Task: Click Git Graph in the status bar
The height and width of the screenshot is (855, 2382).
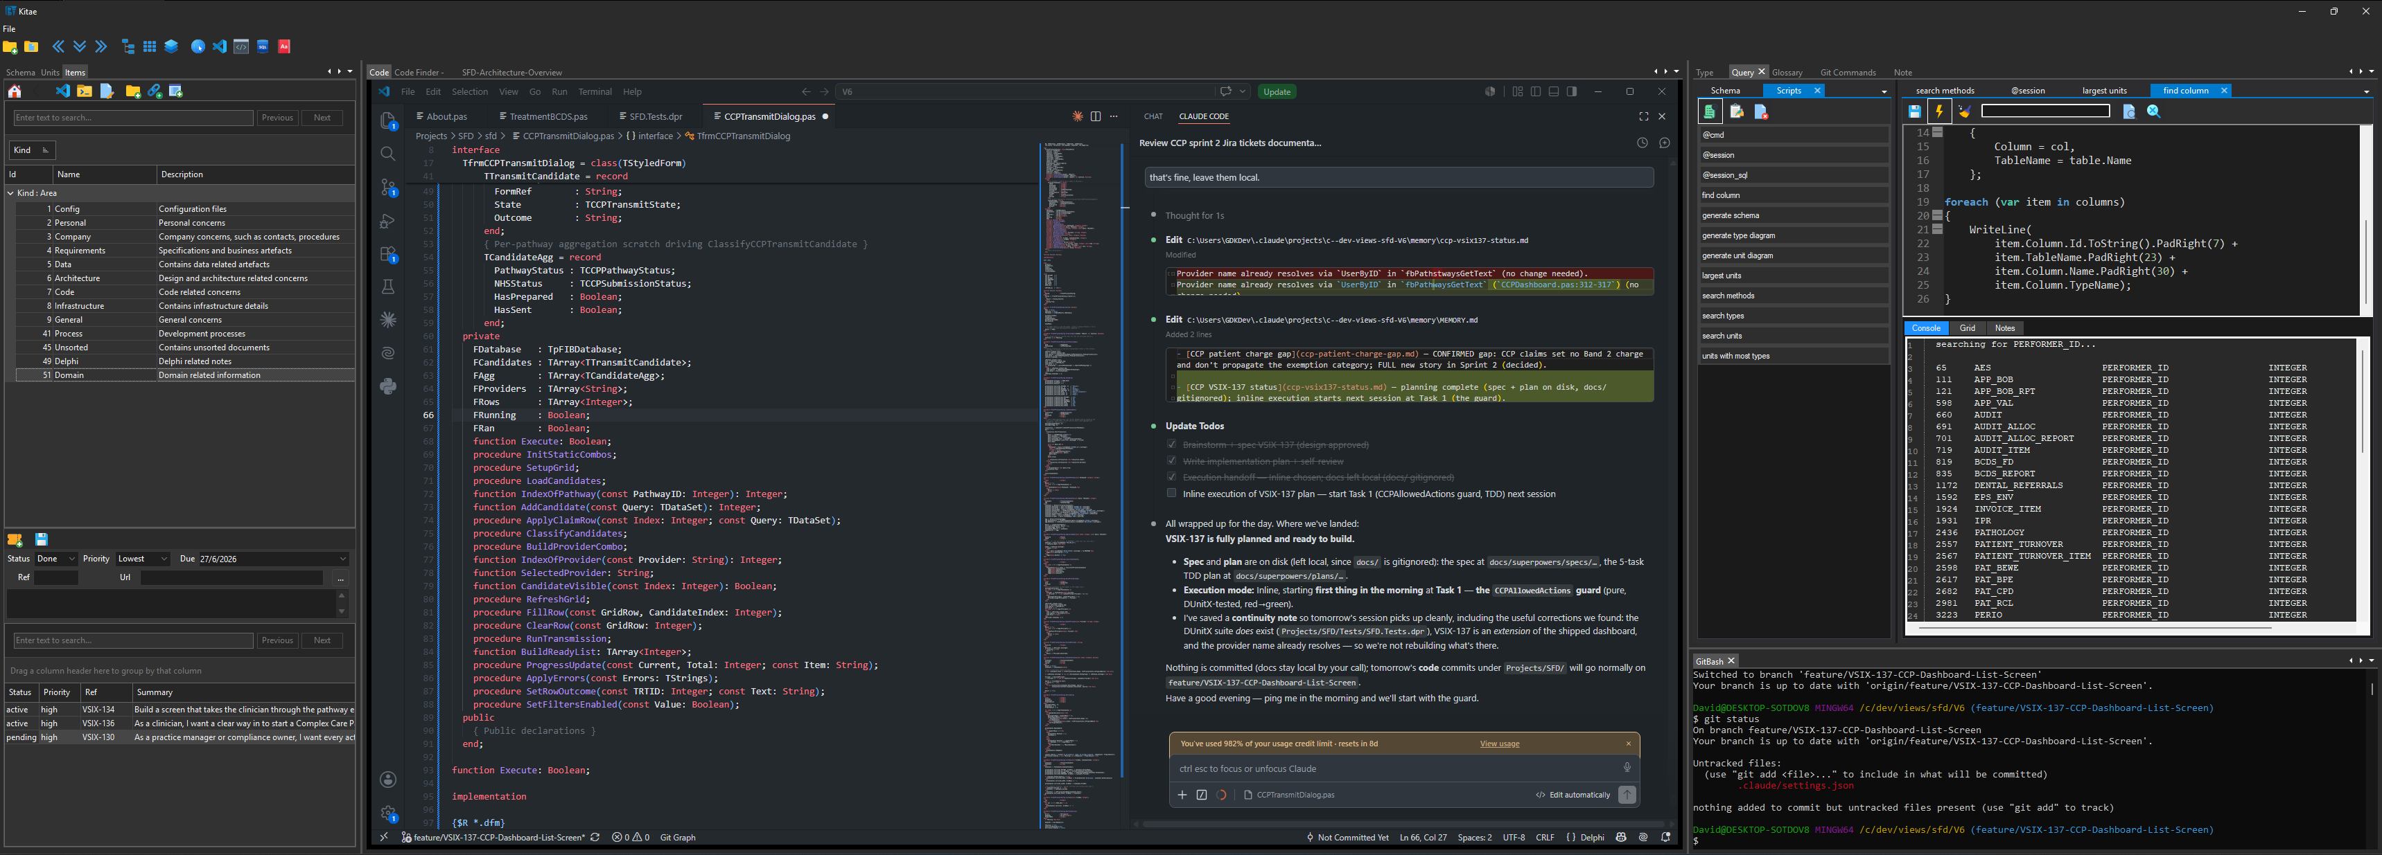Action: pos(678,838)
